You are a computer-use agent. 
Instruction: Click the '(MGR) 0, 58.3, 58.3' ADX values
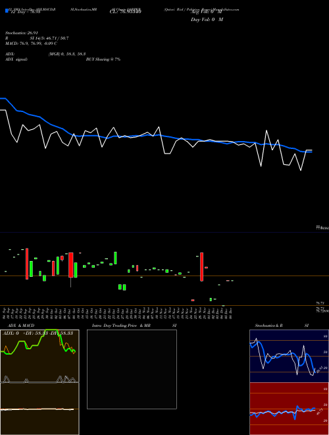pyautogui.click(x=67, y=54)
